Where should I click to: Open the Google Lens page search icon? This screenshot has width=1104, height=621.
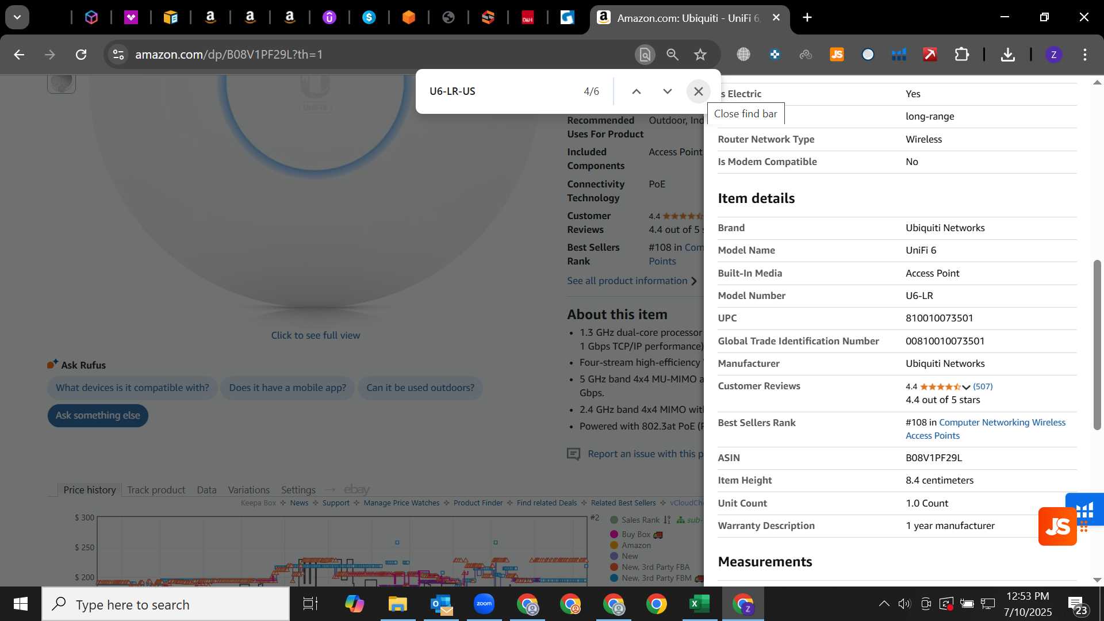tap(645, 55)
